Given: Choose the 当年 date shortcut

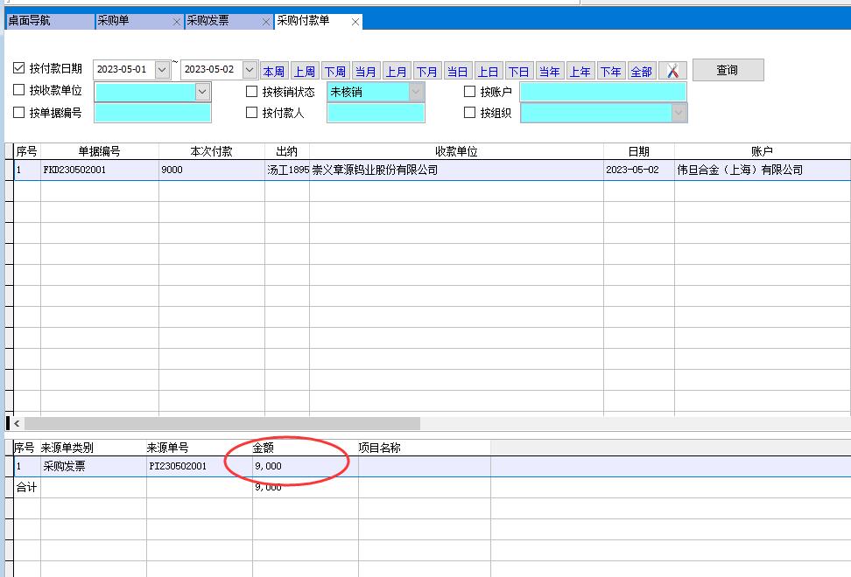Looking at the screenshot, I should point(549,72).
